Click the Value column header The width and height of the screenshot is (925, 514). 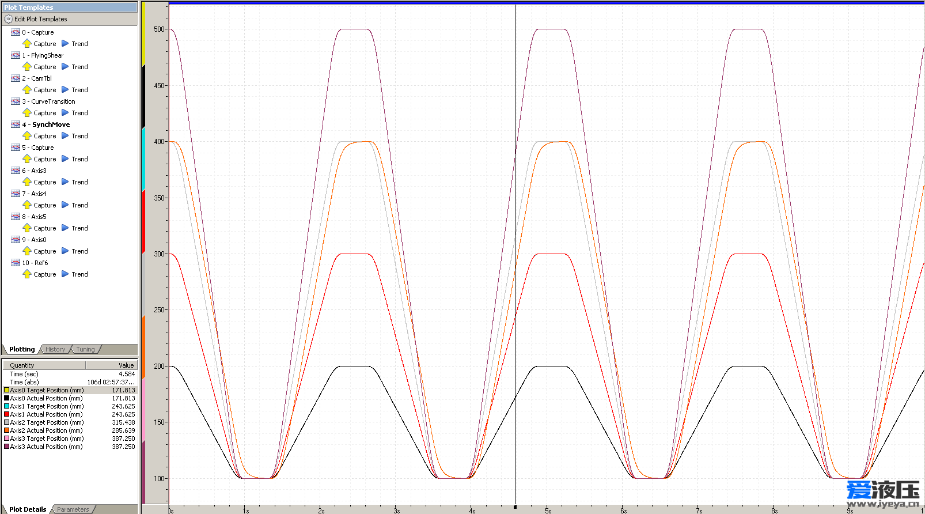click(x=112, y=365)
